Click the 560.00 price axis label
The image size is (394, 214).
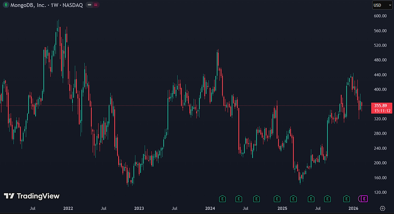coord(380,30)
